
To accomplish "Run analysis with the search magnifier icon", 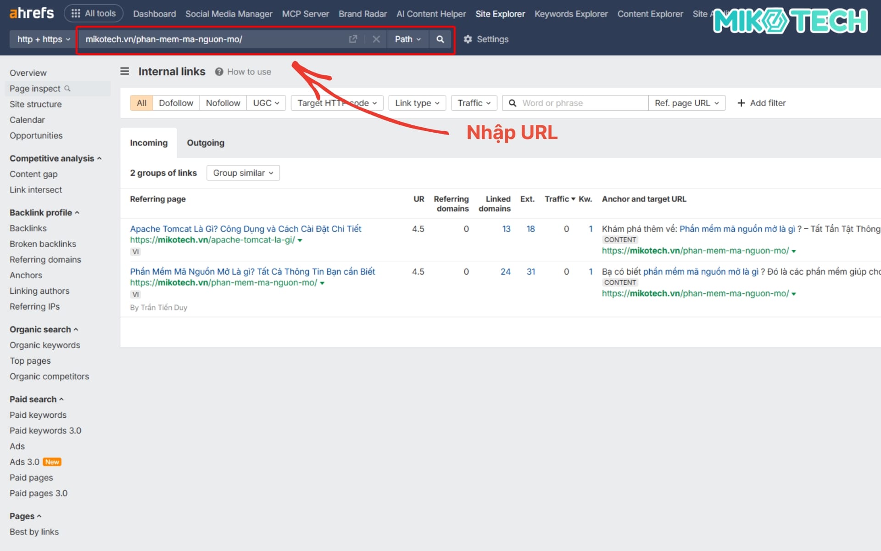I will click(x=440, y=39).
